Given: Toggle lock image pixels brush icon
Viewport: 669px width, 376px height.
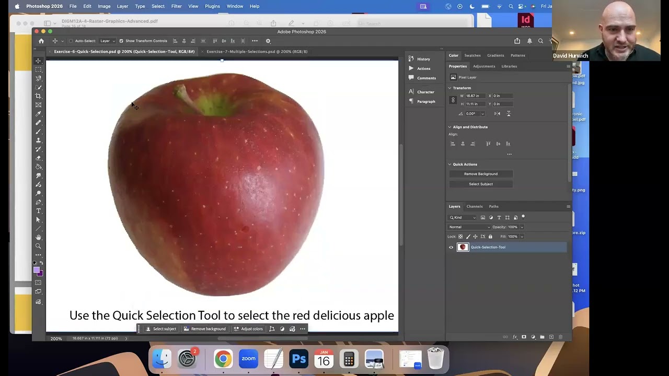Looking at the screenshot, I should (x=468, y=237).
